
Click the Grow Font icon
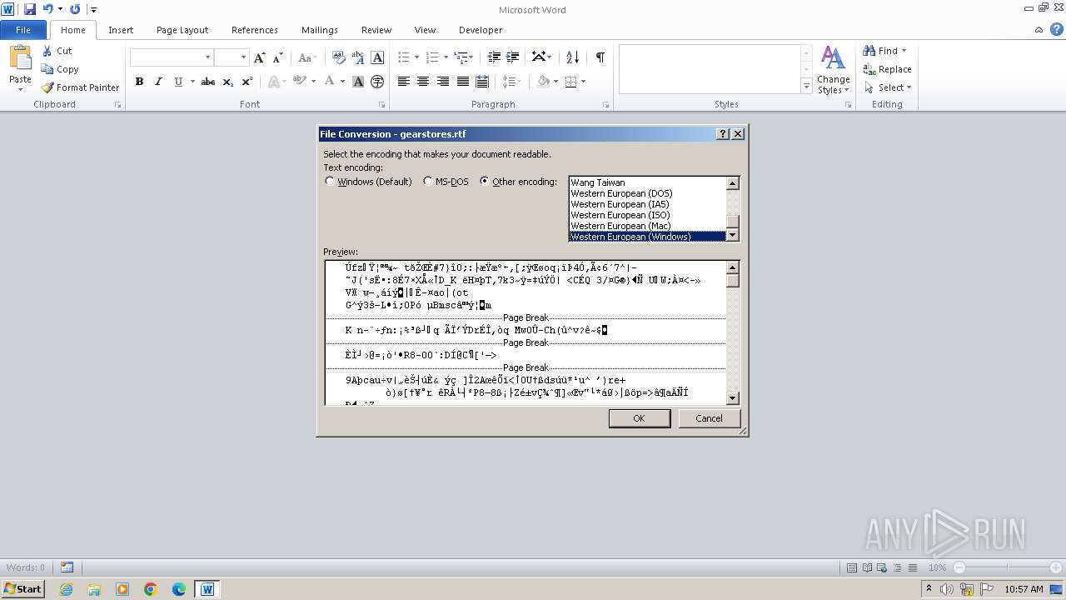click(260, 57)
